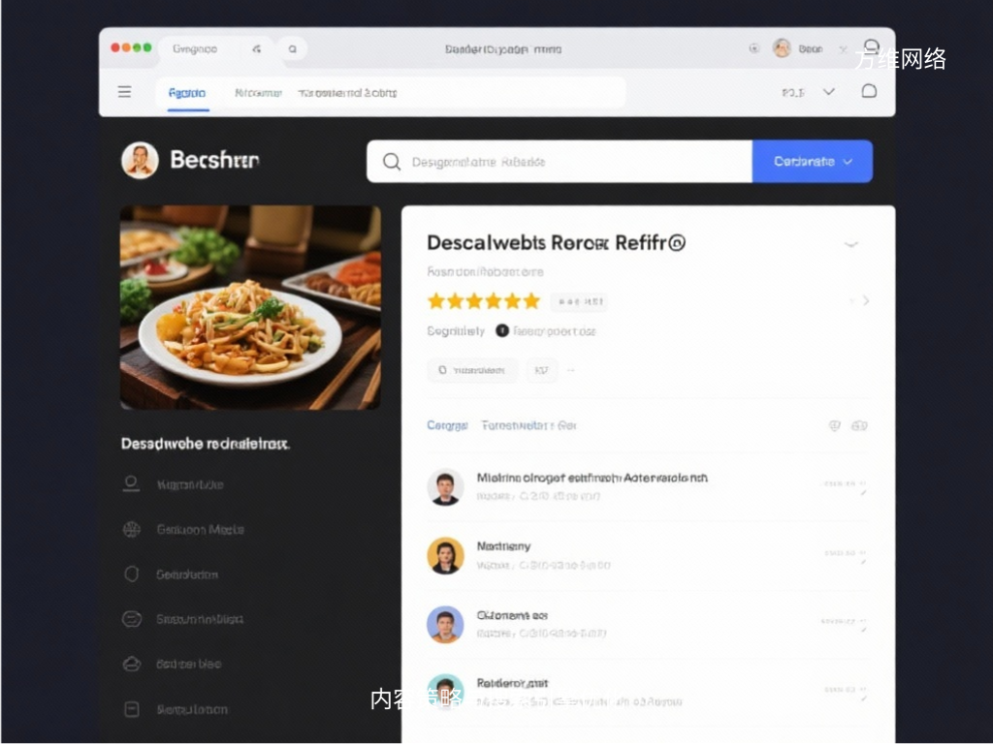Viewport: 993px width, 744px height.
Task: Select the square icon at sidebar bottom
Action: pyautogui.click(x=132, y=709)
